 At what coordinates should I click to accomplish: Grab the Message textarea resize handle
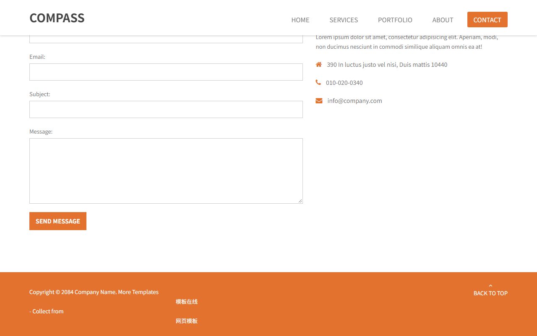click(x=300, y=201)
